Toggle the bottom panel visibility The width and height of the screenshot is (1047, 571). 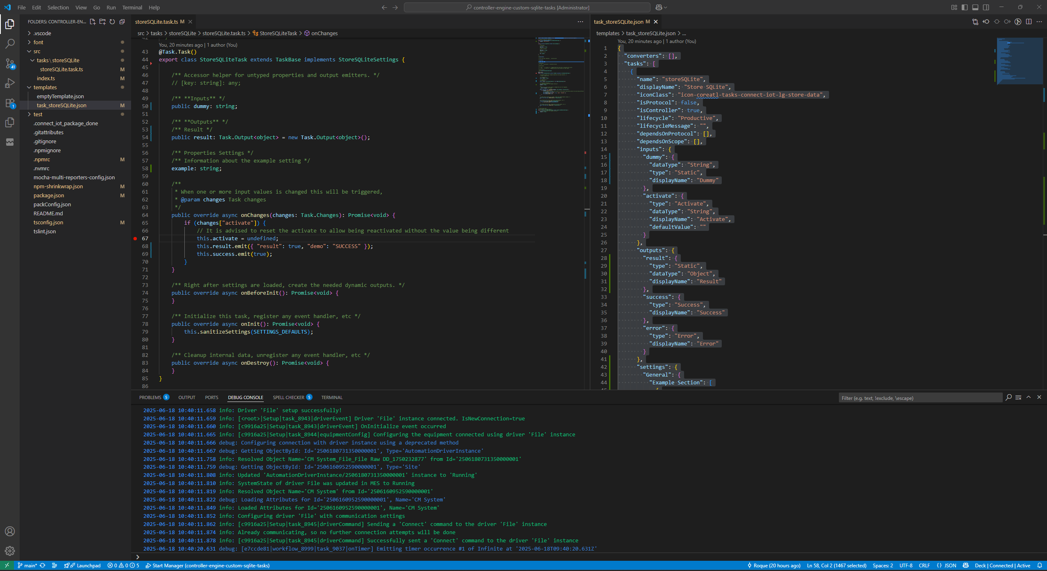tap(975, 7)
